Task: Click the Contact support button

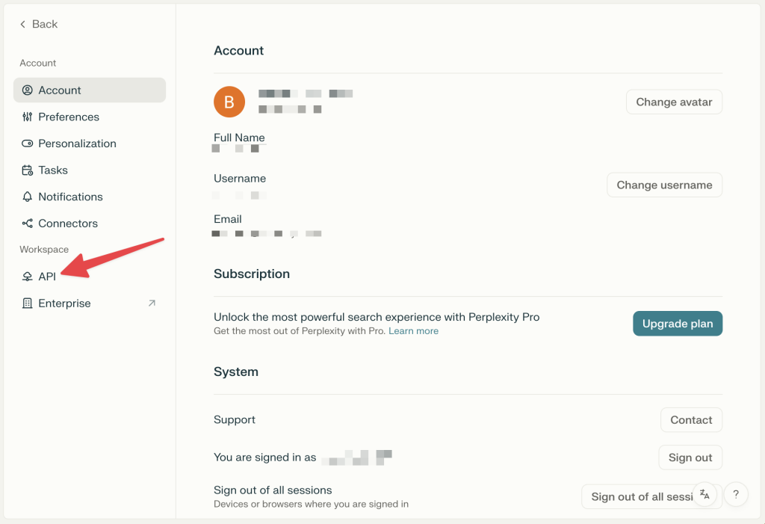Action: coord(690,419)
